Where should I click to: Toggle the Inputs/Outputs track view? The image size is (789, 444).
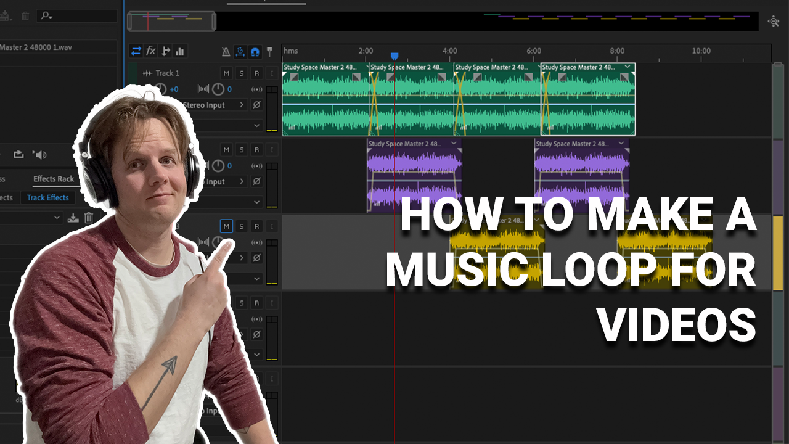(136, 51)
